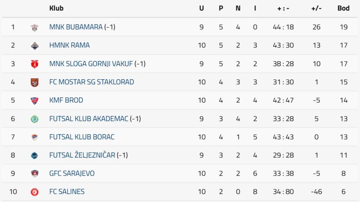360x202 pixels.
Task: Go to FC MOSTAR SG STAKLORAD link
Action: tap(92, 82)
